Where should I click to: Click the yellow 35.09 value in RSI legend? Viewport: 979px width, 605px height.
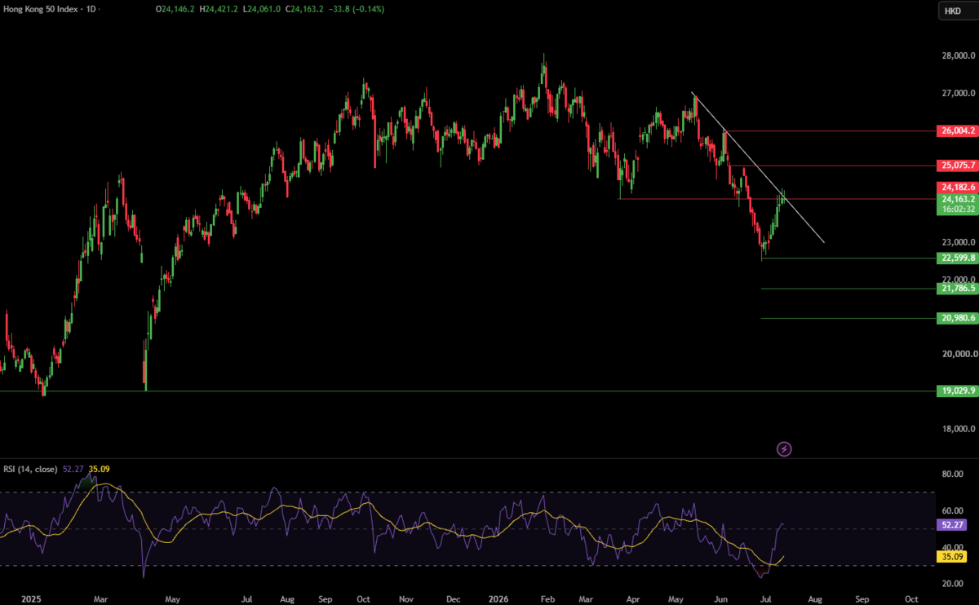[x=100, y=468]
